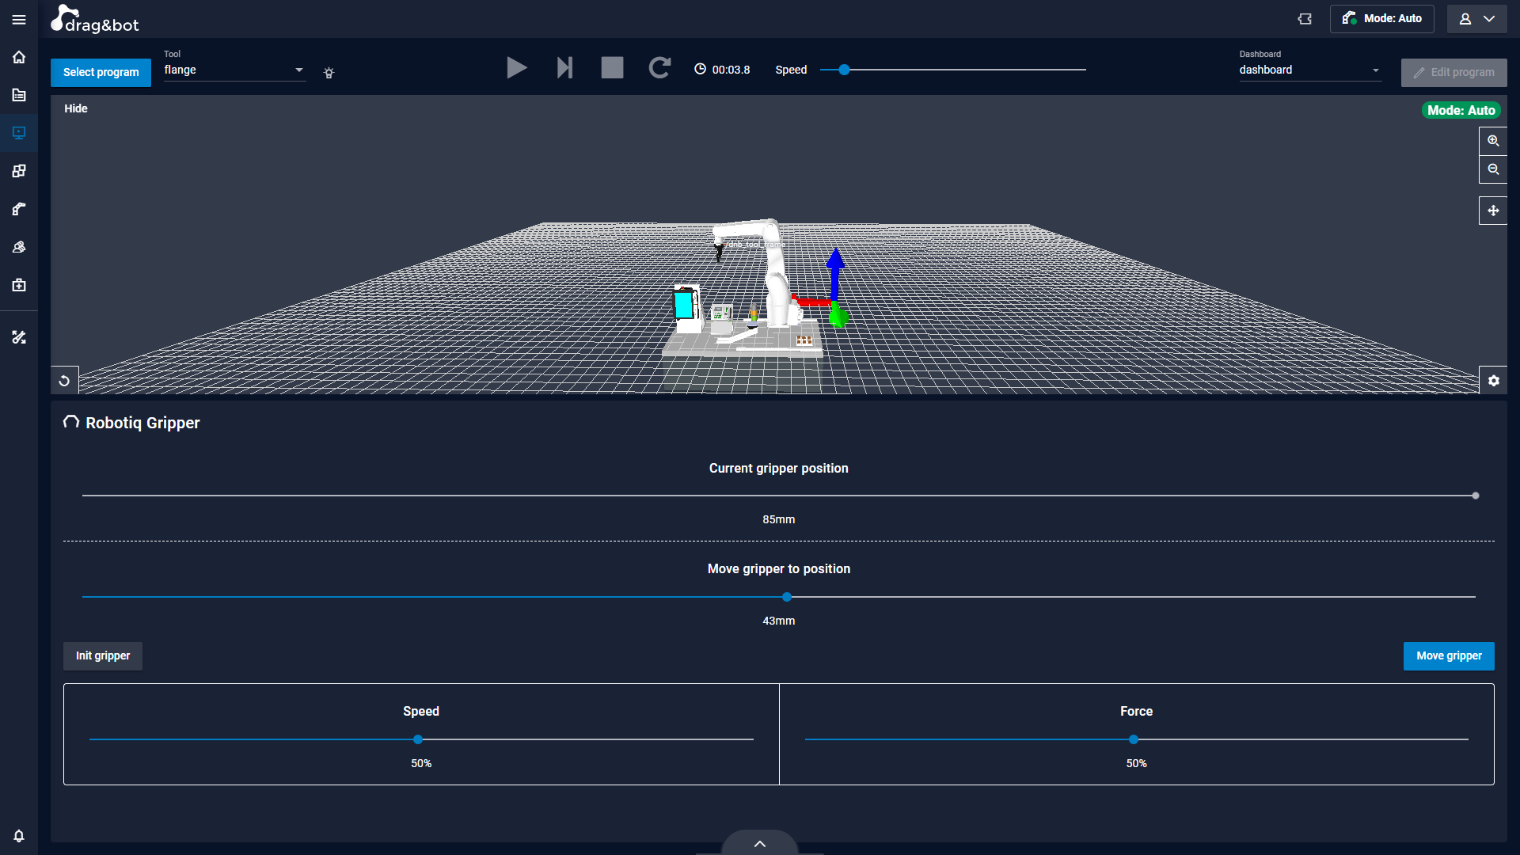Reset the 3D camera view

click(65, 381)
